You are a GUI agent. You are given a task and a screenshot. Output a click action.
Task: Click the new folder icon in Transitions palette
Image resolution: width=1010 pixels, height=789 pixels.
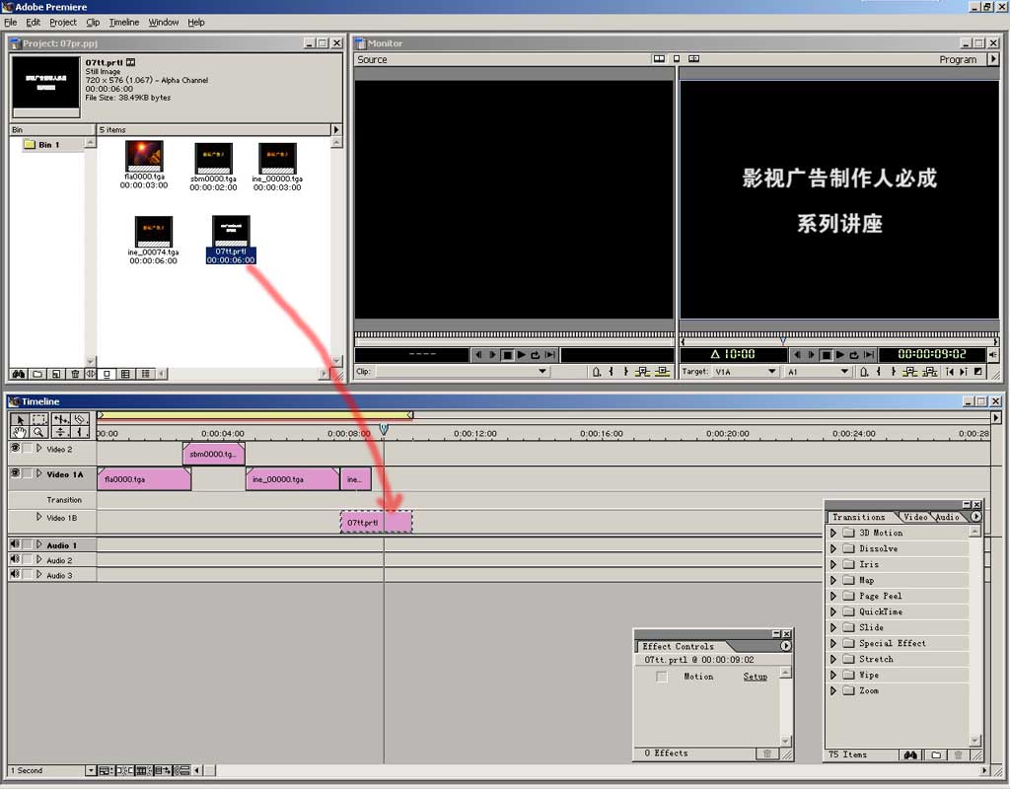click(x=936, y=754)
